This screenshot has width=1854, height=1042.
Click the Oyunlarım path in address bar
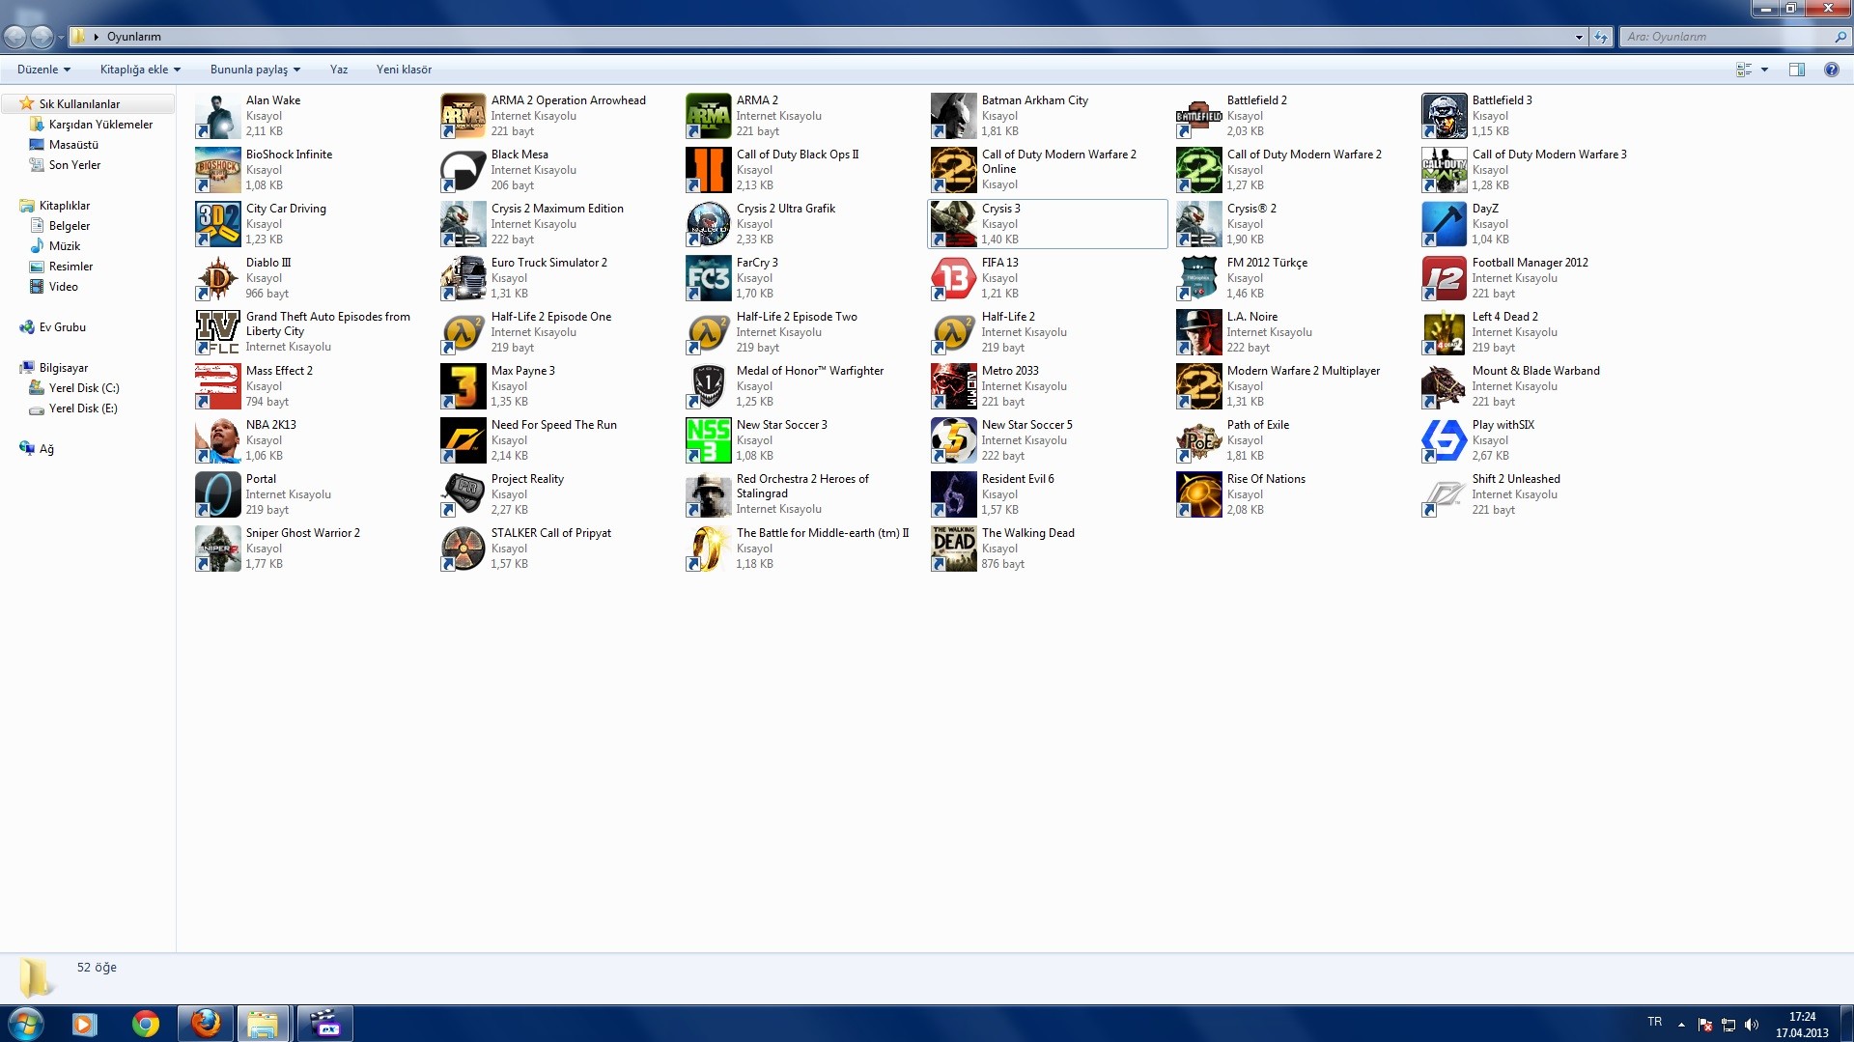(x=134, y=37)
